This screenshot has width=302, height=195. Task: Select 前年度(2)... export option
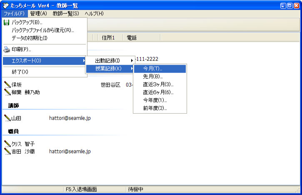[x=160, y=108]
